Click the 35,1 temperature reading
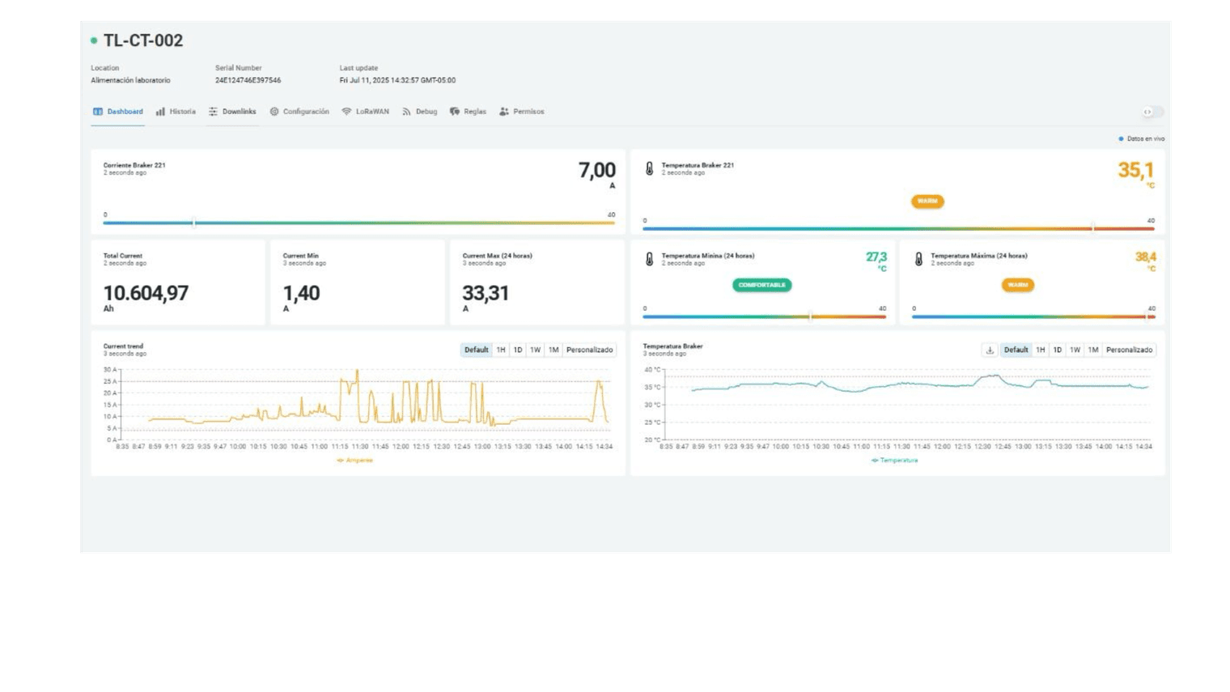This screenshot has height=692, width=1230. click(x=1135, y=170)
